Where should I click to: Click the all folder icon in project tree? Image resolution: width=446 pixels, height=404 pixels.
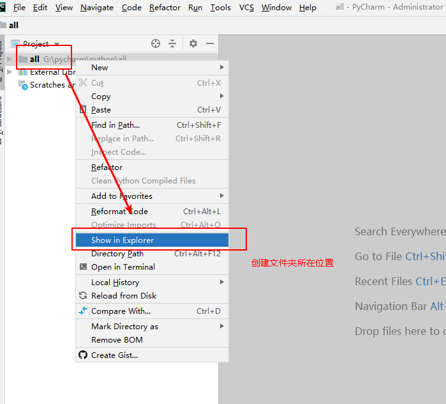23,59
